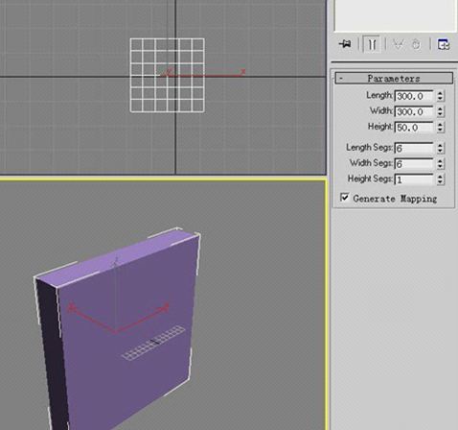Click the Height Segs spinner arrows
Image resolution: width=458 pixels, height=430 pixels.
441,179
